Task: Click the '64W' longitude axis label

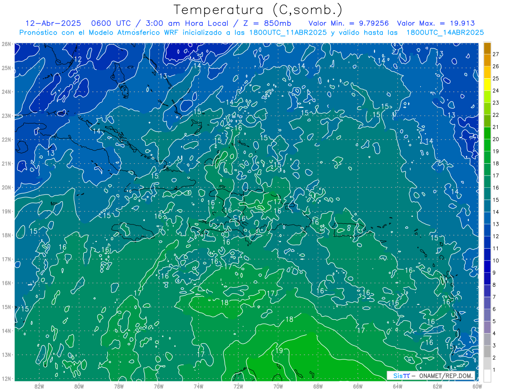Action: (398, 386)
